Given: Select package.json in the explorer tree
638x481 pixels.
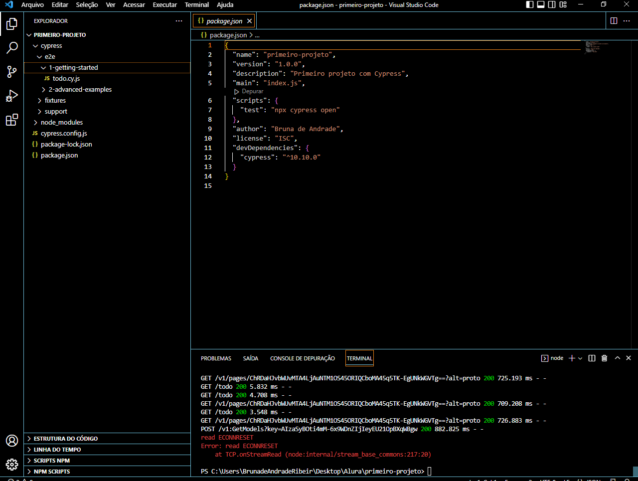Looking at the screenshot, I should pyautogui.click(x=107, y=156).
